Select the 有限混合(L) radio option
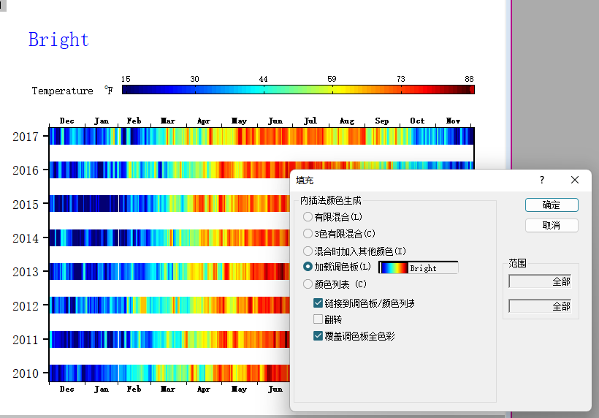Viewport: 599px width, 418px height. (308, 217)
